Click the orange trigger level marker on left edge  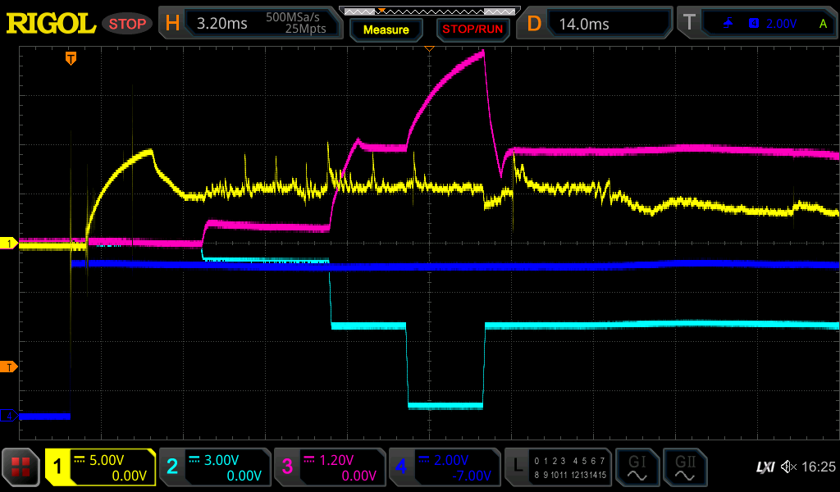9,366
